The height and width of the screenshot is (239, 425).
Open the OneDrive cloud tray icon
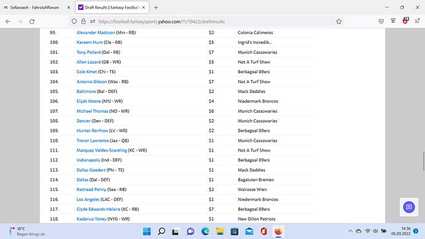358,231
